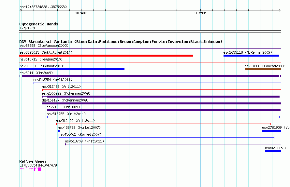Click the LINC00854|NR_047479 gene label
The height and width of the screenshot is (187, 290).
[x=38, y=165]
